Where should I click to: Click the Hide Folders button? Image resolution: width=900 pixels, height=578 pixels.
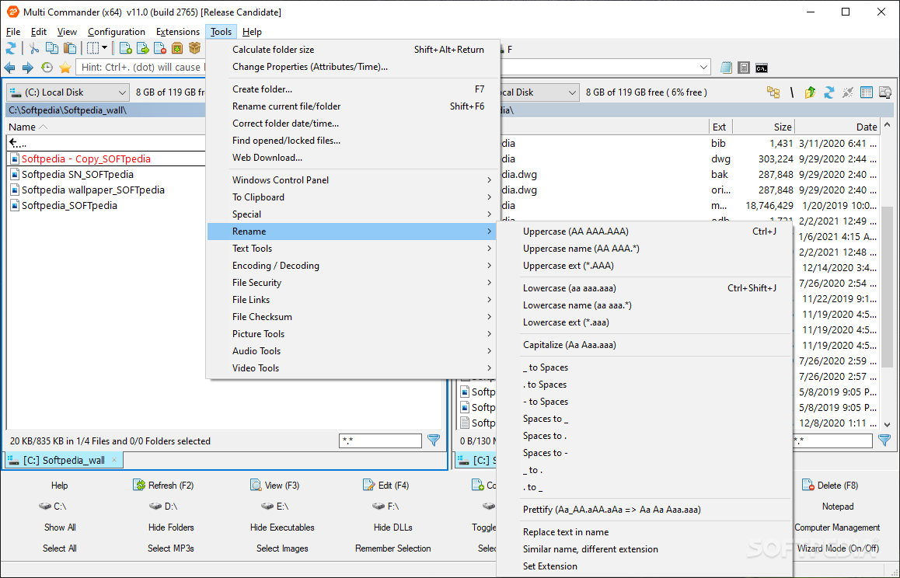pyautogui.click(x=171, y=528)
